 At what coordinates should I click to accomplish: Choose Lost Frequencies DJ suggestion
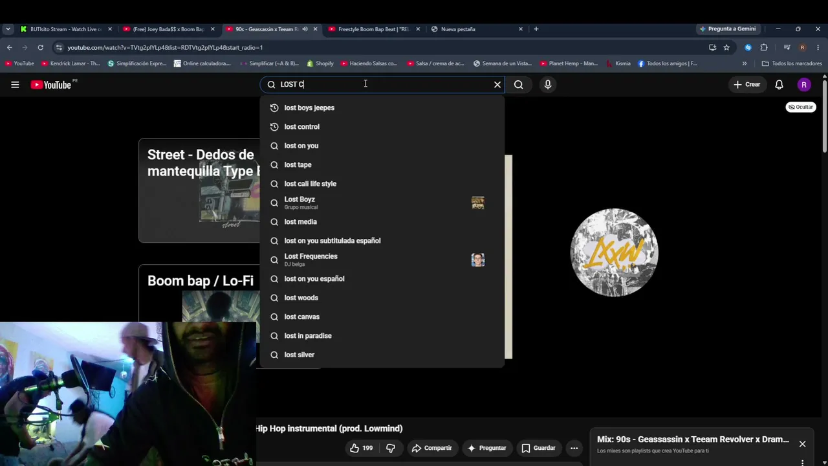tap(382, 260)
